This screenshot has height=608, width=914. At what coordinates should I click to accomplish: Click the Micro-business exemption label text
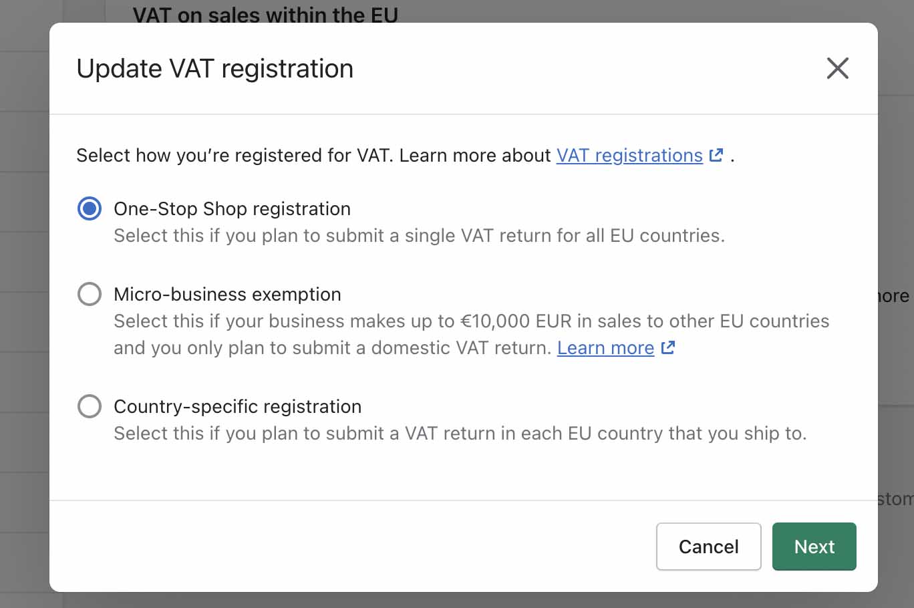pos(227,294)
